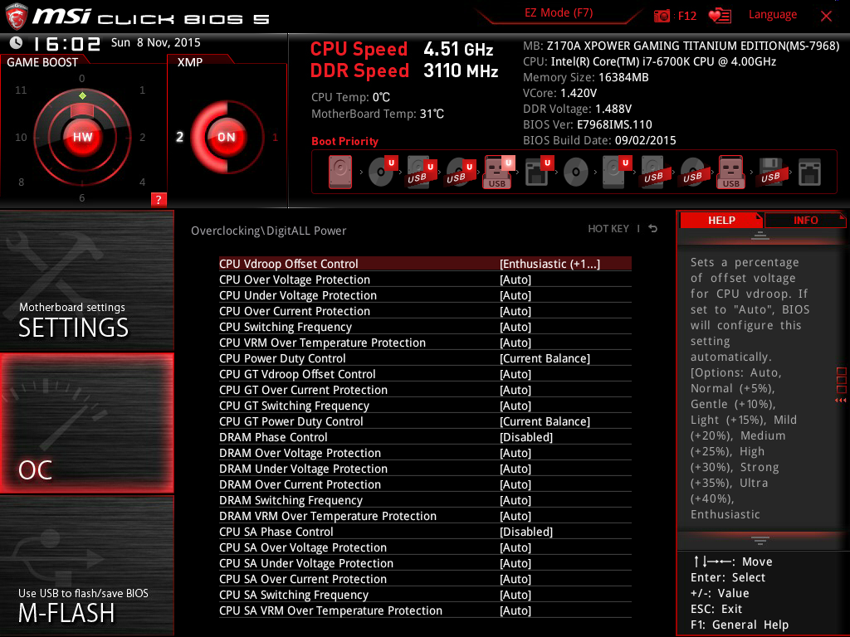Open CPU SA Phase Control setting

(425, 532)
